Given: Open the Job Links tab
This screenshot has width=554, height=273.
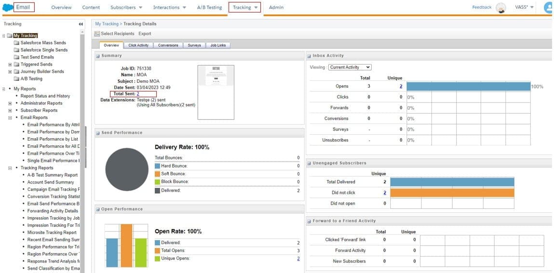Looking at the screenshot, I should [x=218, y=45].
